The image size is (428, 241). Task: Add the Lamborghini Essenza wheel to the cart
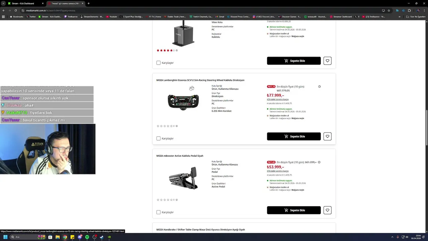tap(294, 136)
